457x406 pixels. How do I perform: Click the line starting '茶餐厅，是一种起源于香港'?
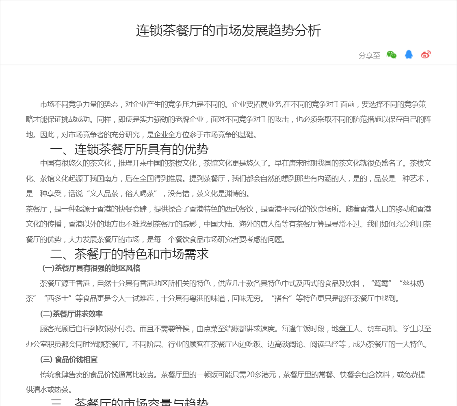[x=228, y=209]
